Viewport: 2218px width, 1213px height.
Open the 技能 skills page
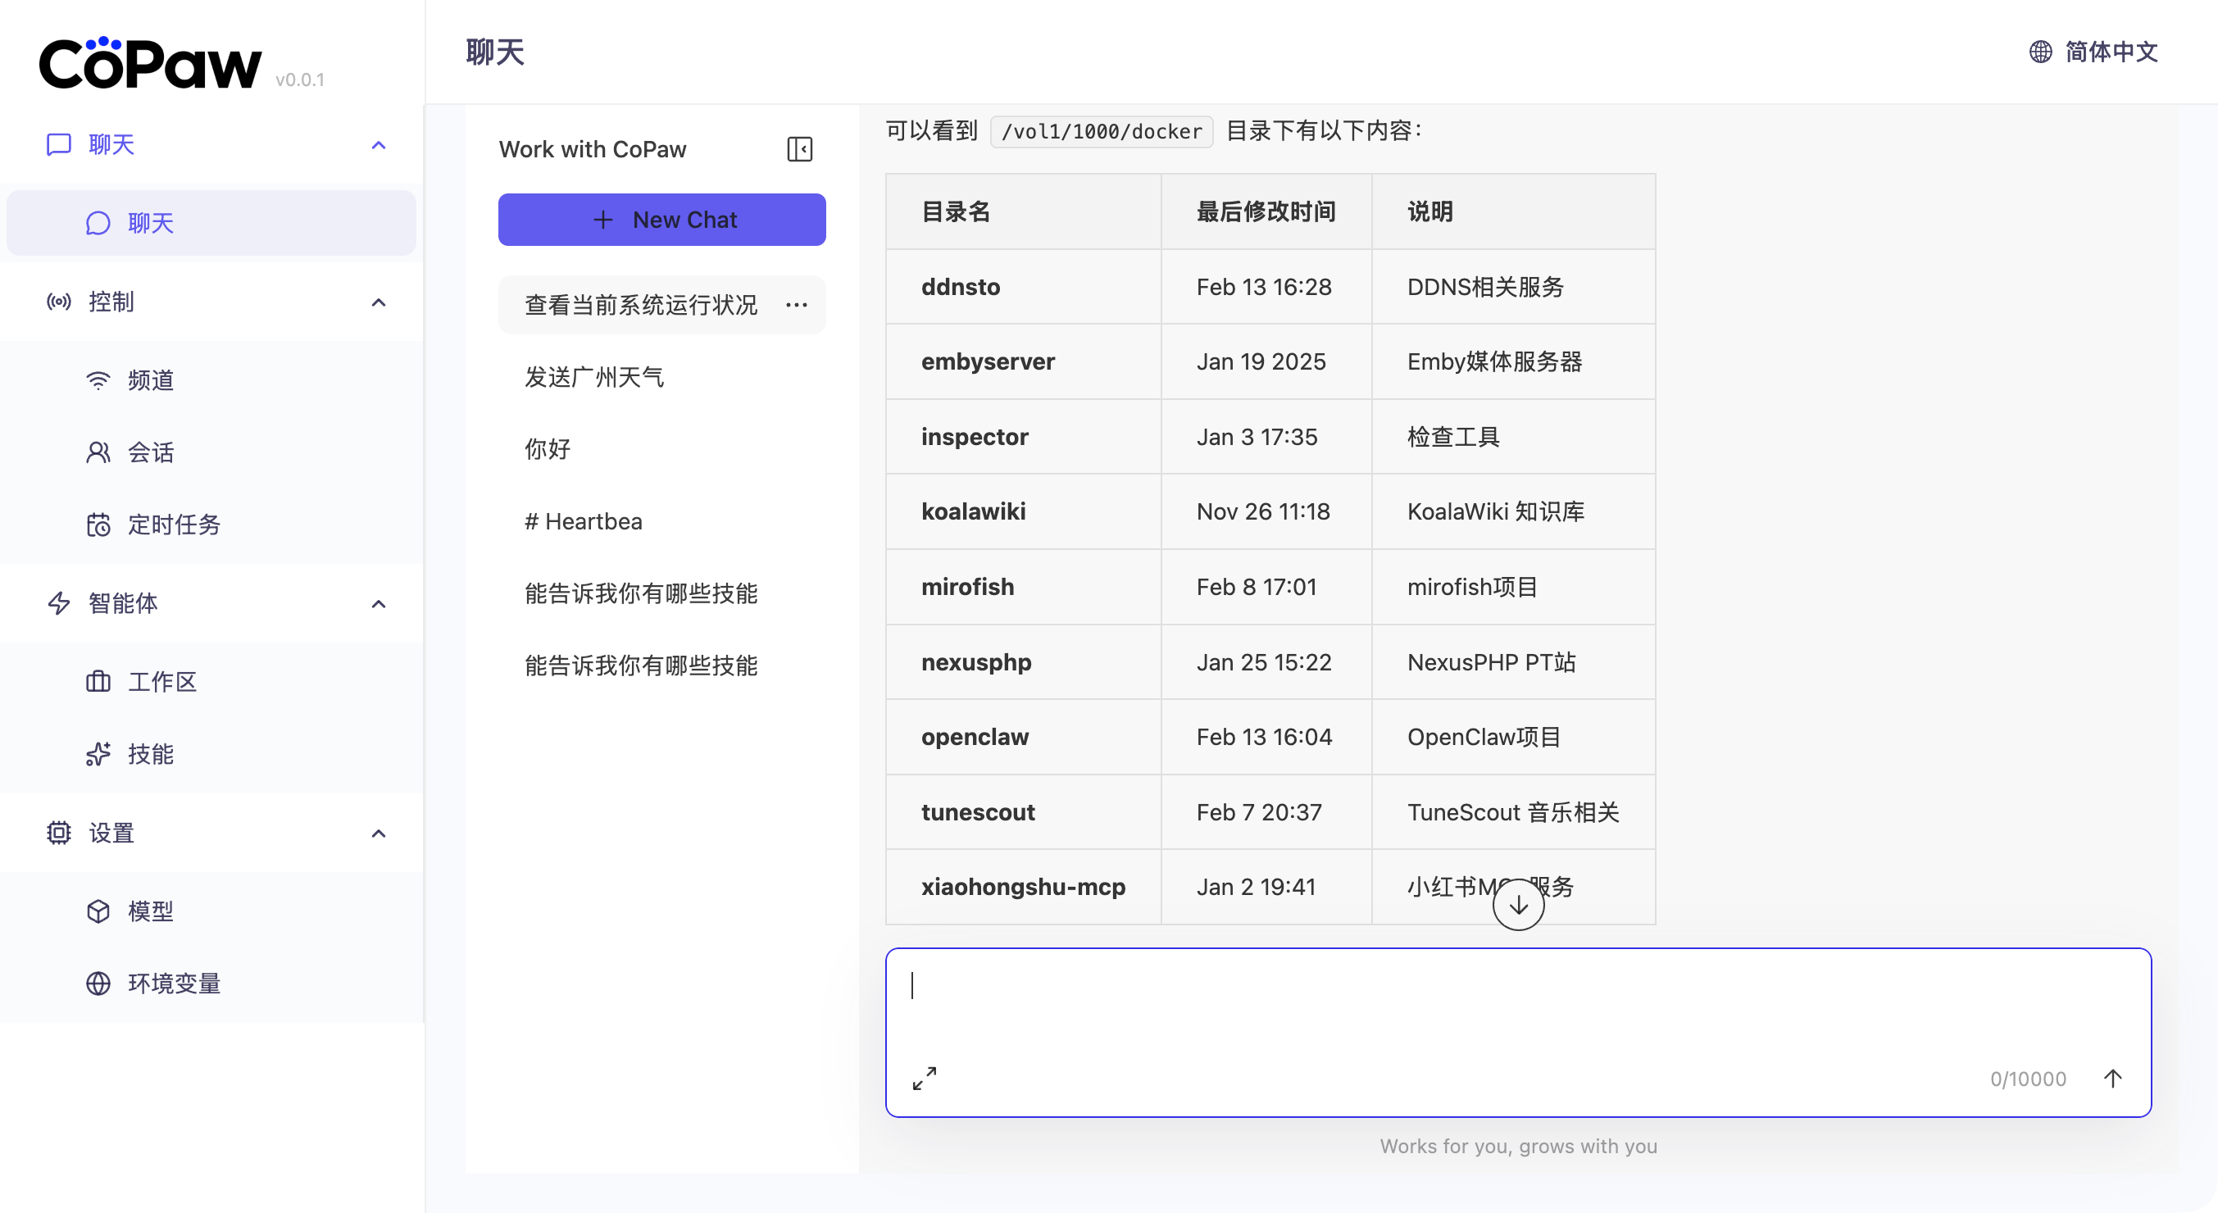click(150, 753)
